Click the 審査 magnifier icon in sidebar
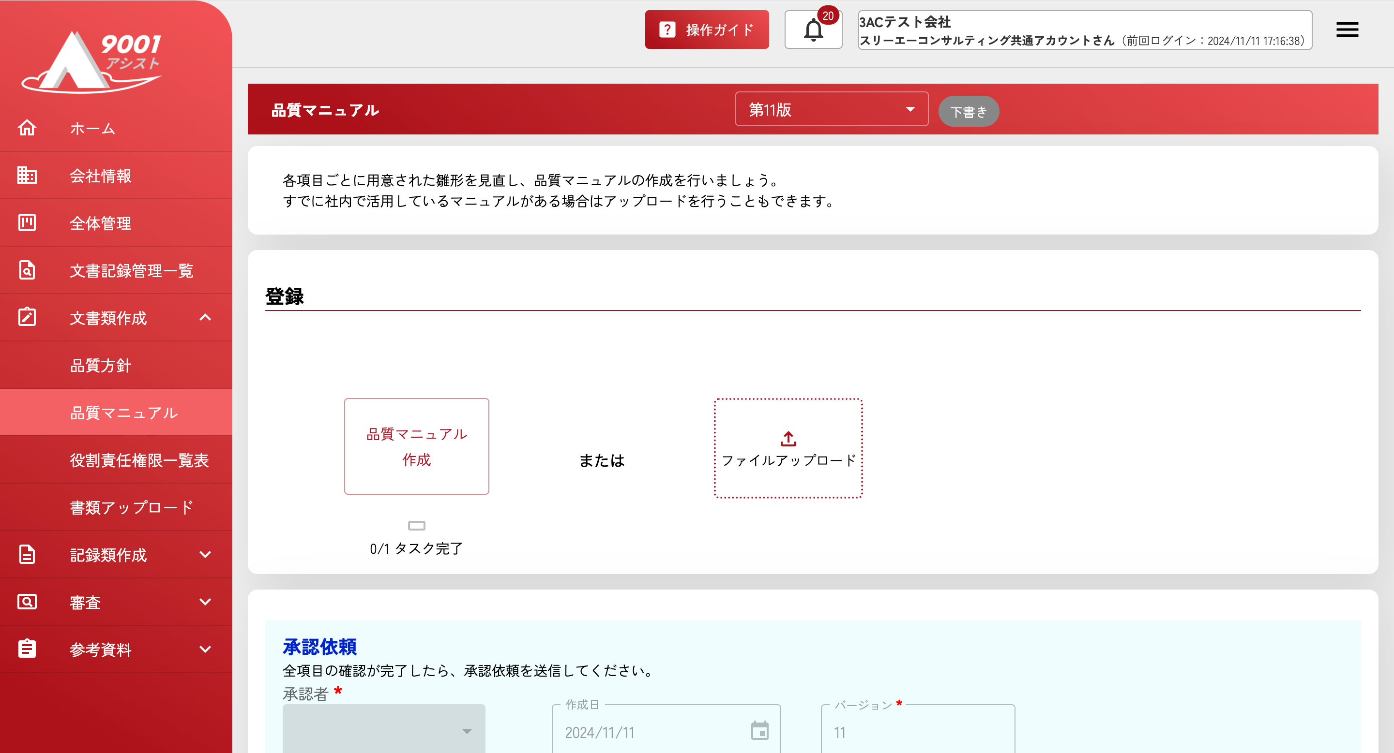This screenshot has height=753, width=1394. 27,602
